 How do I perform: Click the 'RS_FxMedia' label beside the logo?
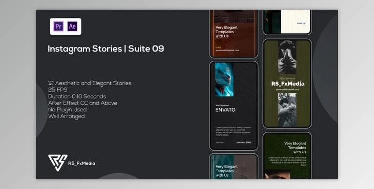coord(81,163)
